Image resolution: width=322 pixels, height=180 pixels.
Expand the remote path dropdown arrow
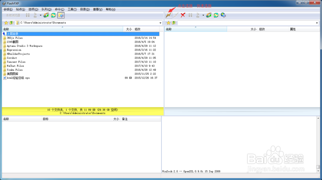click(x=317, y=23)
